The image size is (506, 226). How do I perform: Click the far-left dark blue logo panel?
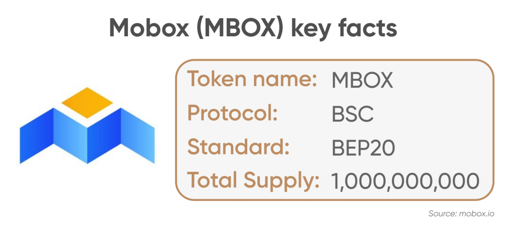(36, 136)
